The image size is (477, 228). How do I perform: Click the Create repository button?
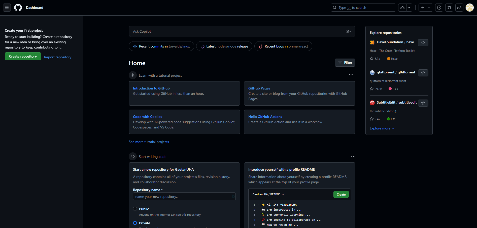[23, 56]
